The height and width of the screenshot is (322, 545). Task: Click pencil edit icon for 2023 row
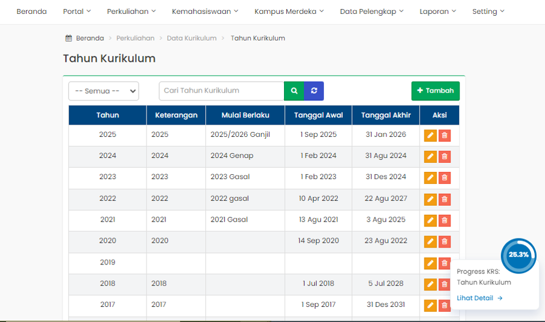coord(430,177)
